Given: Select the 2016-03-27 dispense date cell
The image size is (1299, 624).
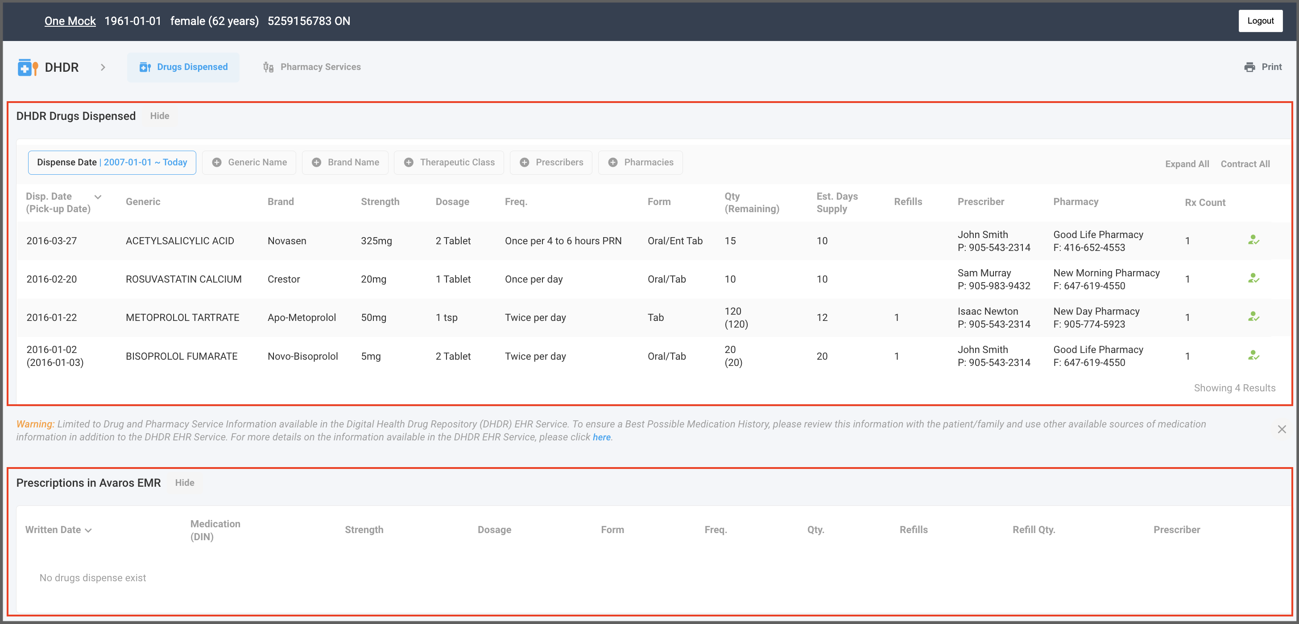Looking at the screenshot, I should (51, 241).
